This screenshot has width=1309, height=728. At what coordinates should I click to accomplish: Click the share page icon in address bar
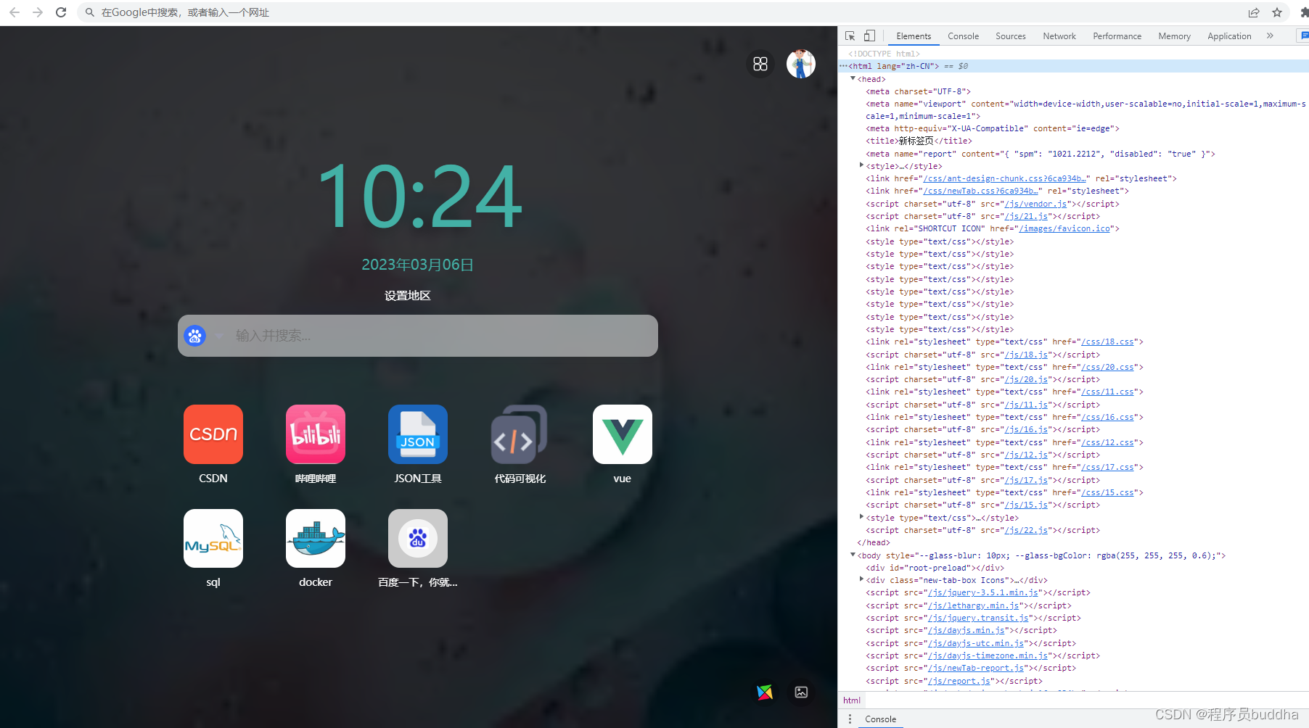point(1254,12)
